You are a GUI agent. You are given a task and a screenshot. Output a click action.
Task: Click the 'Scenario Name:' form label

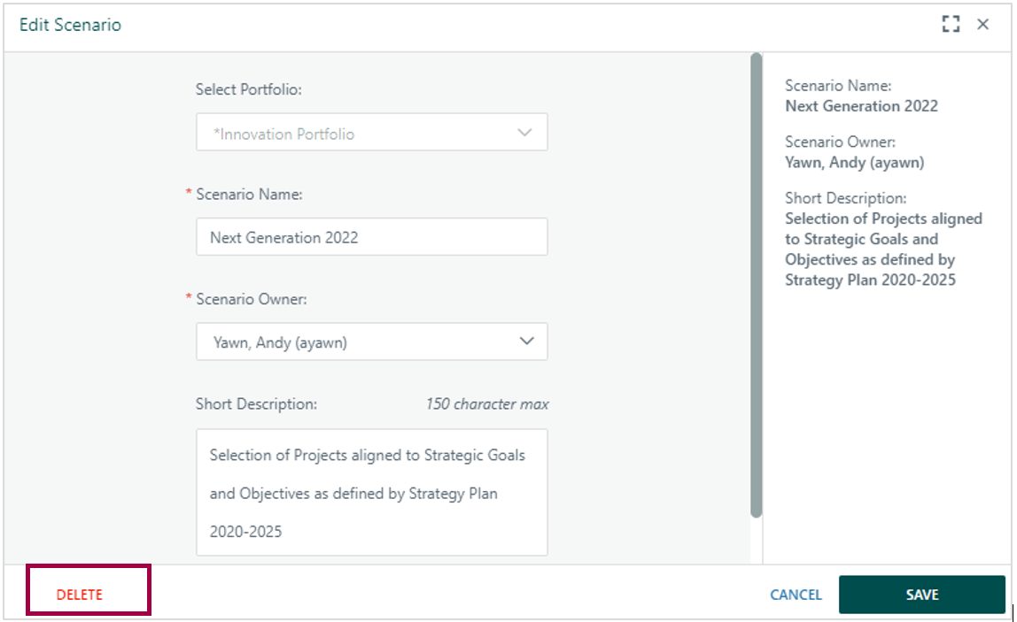[x=249, y=195]
